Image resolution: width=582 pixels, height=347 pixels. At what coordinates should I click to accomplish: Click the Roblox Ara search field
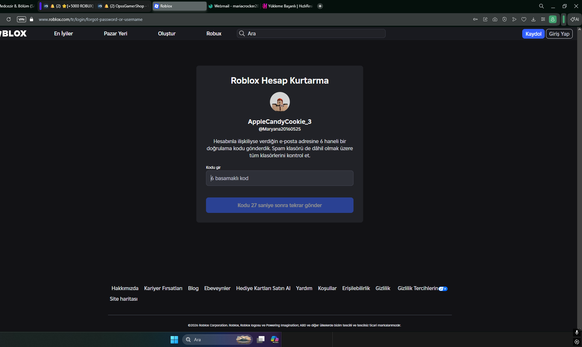point(311,33)
